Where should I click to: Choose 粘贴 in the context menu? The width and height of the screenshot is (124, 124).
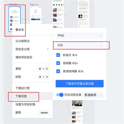pos(32,77)
